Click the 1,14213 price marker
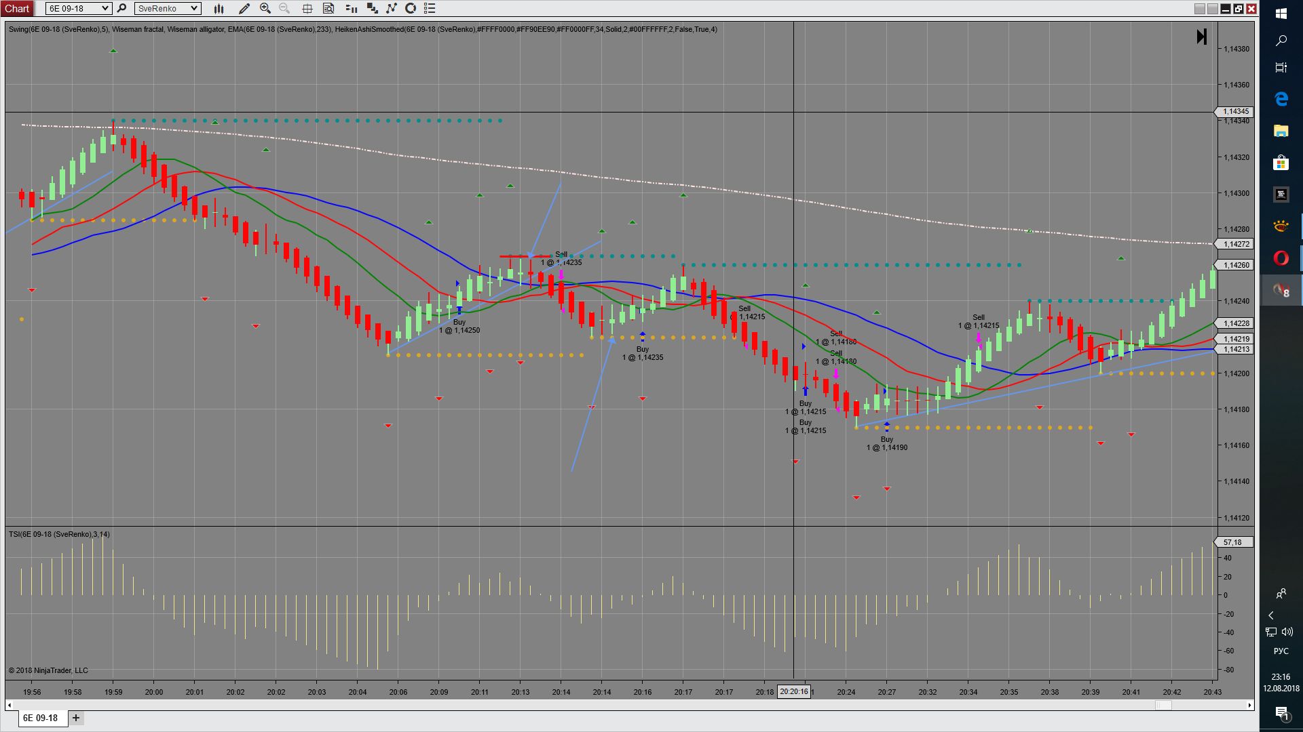1303x732 pixels. point(1235,349)
